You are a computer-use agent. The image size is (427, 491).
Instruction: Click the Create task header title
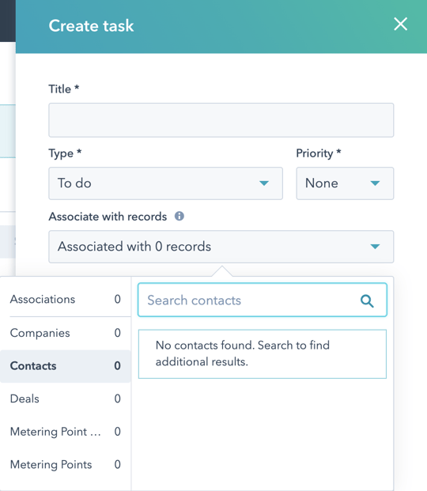[91, 25]
